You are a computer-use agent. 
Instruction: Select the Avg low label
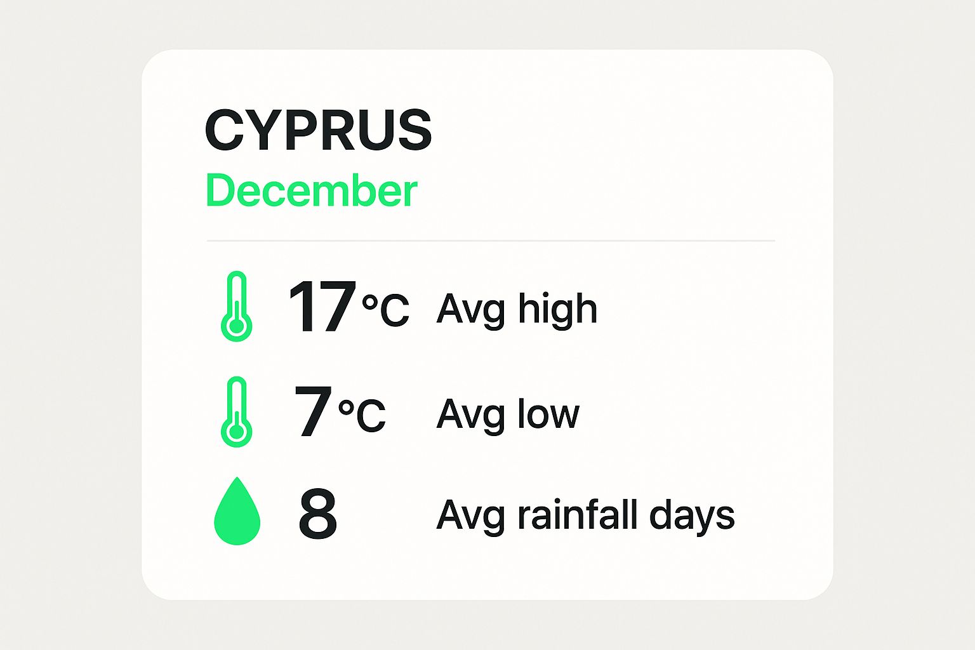[x=508, y=415]
